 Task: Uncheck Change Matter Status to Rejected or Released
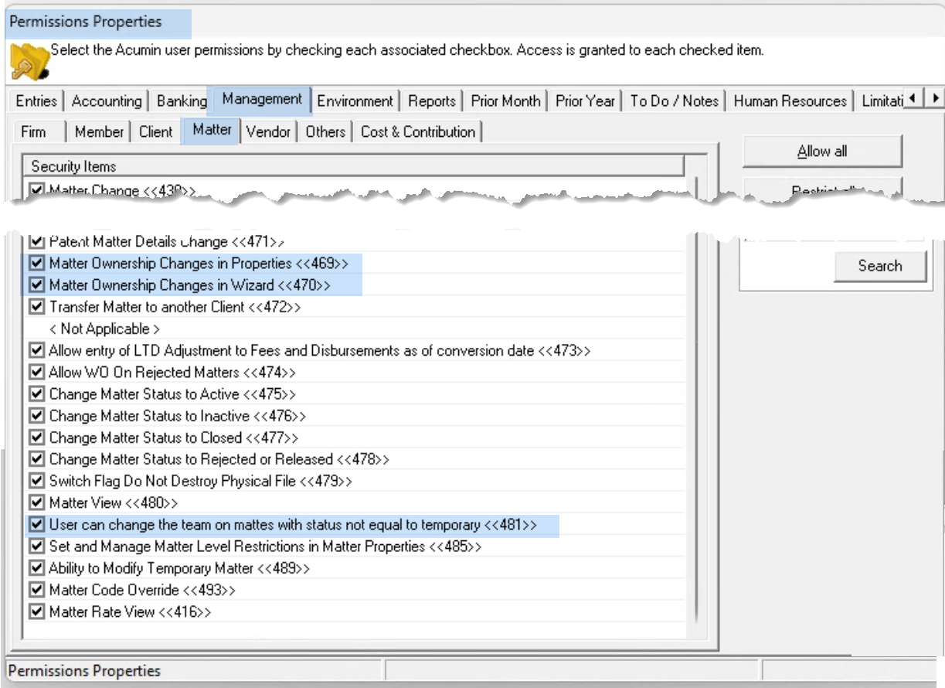tap(36, 459)
